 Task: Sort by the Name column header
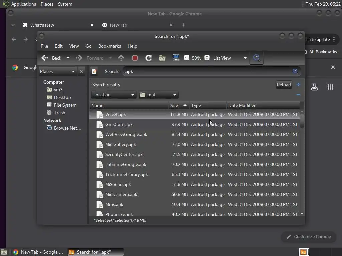tap(129, 105)
